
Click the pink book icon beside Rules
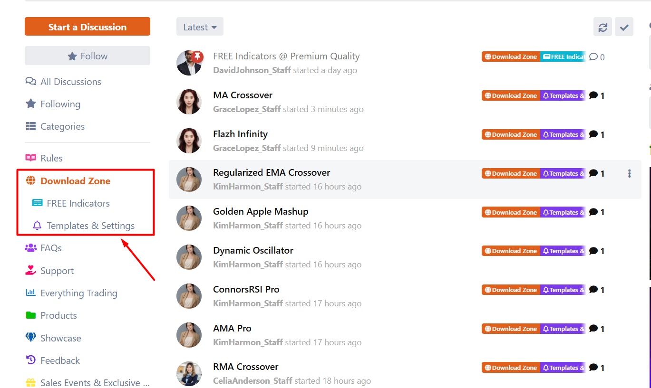(31, 158)
